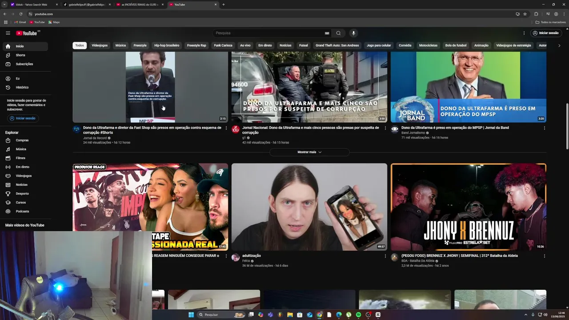Select the Funk Carioca filter chip
Image resolution: width=569 pixels, height=320 pixels.
coord(223,45)
